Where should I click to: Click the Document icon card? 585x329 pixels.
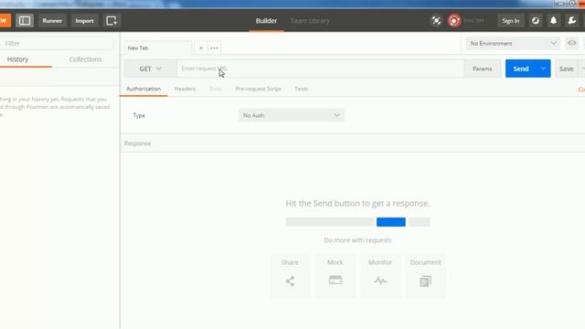[425, 275]
